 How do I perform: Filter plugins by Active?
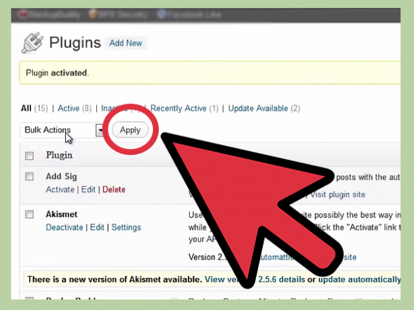pos(68,108)
